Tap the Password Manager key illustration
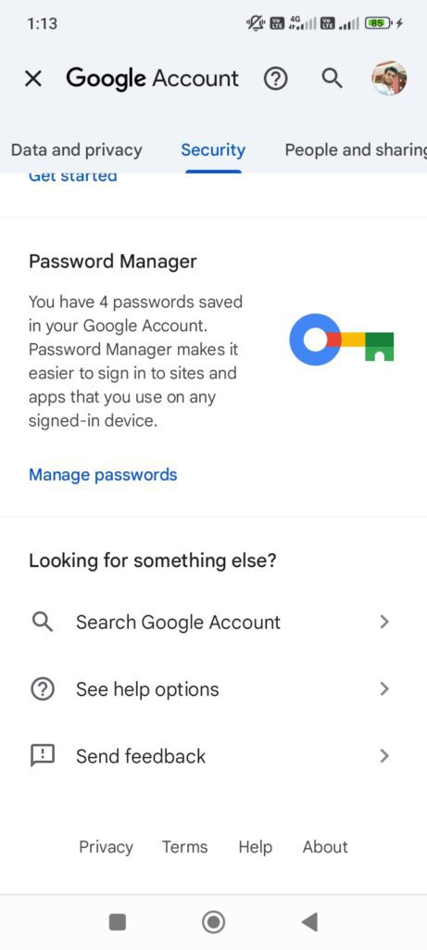Image resolution: width=427 pixels, height=950 pixels. [342, 340]
